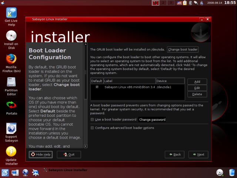Open the blue trash bin icon in panel
The image size is (237, 178).
point(232,172)
